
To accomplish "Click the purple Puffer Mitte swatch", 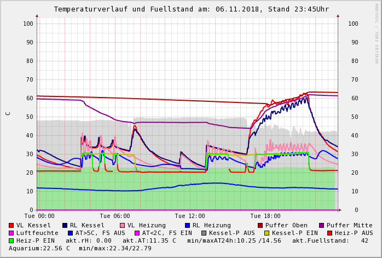I will tap(322, 226).
